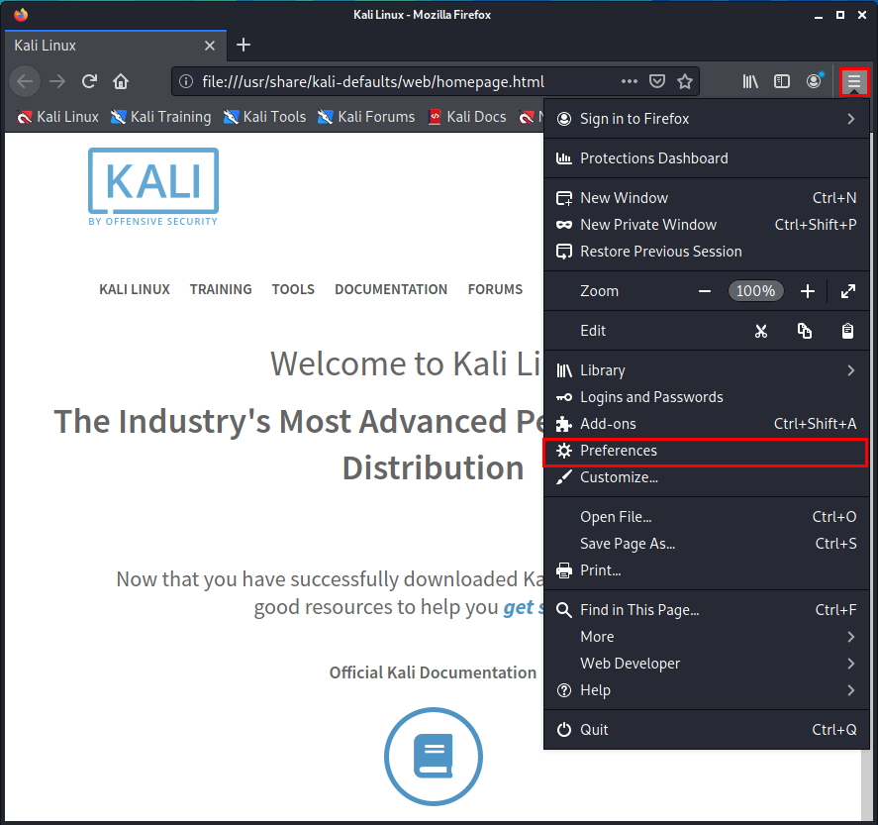Open Kali Forums bookmark
Screen dimensions: 878x825
pos(366,117)
